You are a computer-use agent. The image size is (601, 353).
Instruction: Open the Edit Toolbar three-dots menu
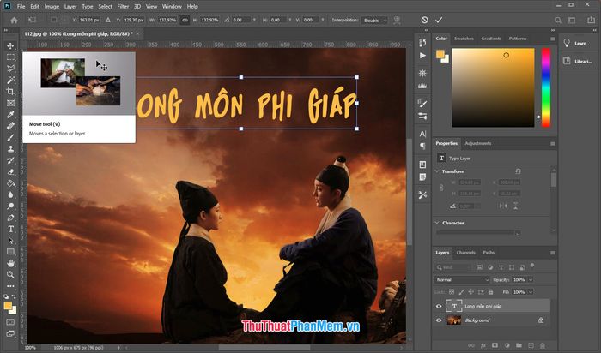coord(10,285)
